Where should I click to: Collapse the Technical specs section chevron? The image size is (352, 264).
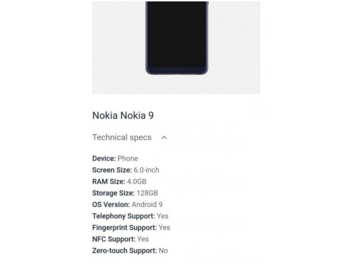click(164, 138)
